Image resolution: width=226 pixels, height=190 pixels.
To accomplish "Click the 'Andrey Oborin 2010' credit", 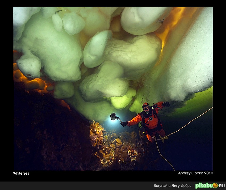I will coord(195,173).
